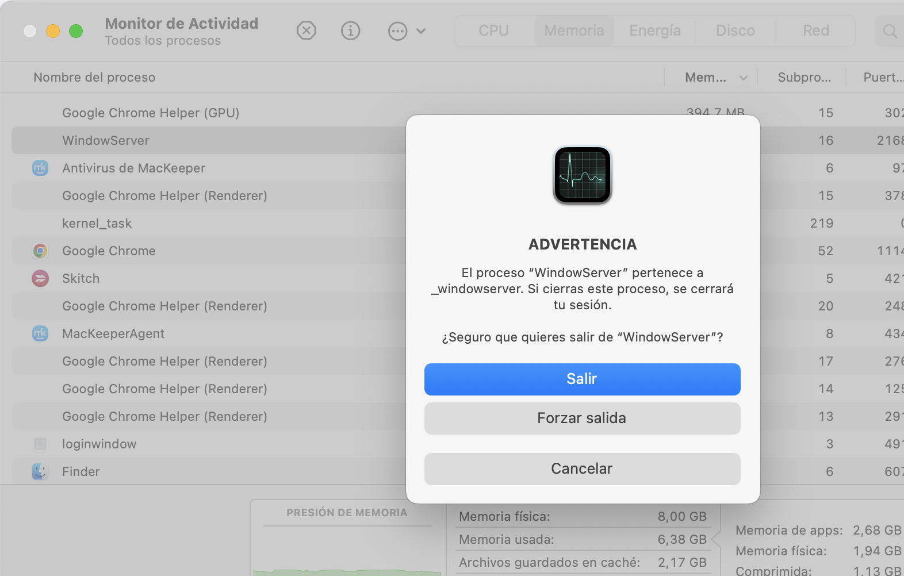Switch to the Red tab
The width and height of the screenshot is (904, 576).
point(816,30)
